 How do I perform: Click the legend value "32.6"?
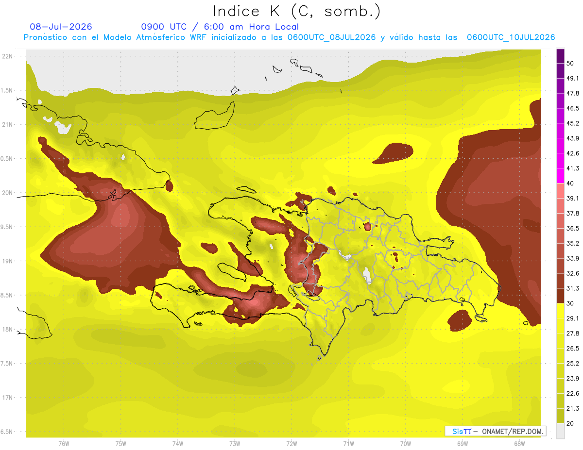point(573,273)
